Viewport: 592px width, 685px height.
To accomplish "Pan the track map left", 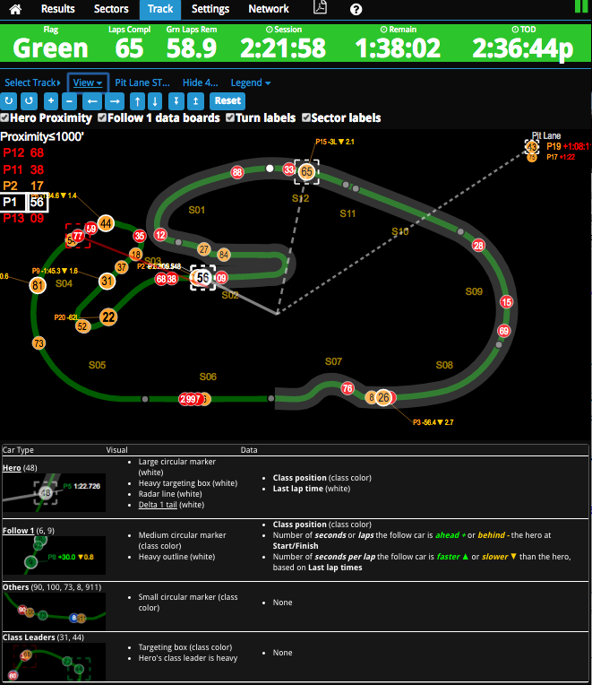I will pyautogui.click(x=91, y=100).
